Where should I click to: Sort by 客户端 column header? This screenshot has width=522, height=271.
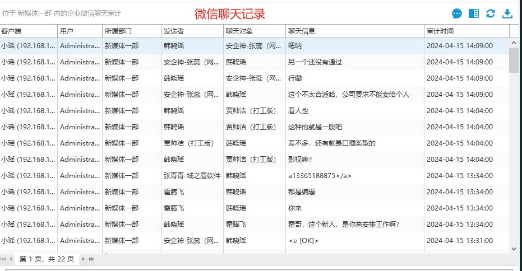click(x=29, y=31)
